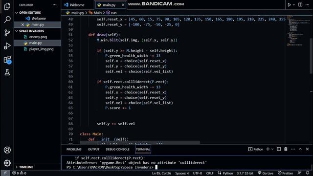Maximize the panel size chevron
The image size is (313, 176).
300,149
